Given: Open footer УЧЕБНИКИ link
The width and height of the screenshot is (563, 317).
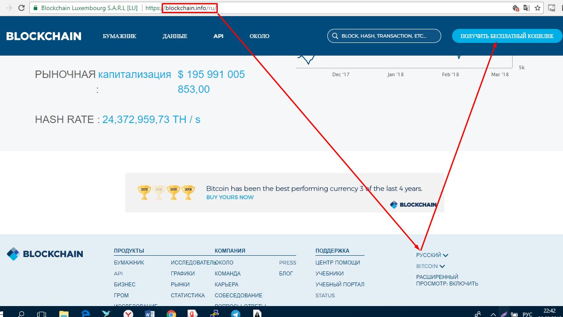Looking at the screenshot, I should [x=329, y=274].
